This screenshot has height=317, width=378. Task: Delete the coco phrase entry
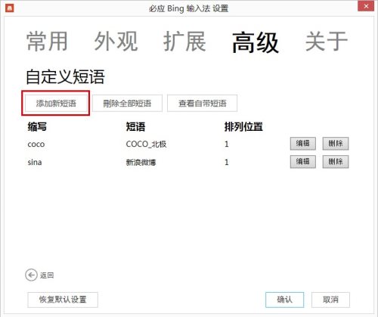point(336,144)
